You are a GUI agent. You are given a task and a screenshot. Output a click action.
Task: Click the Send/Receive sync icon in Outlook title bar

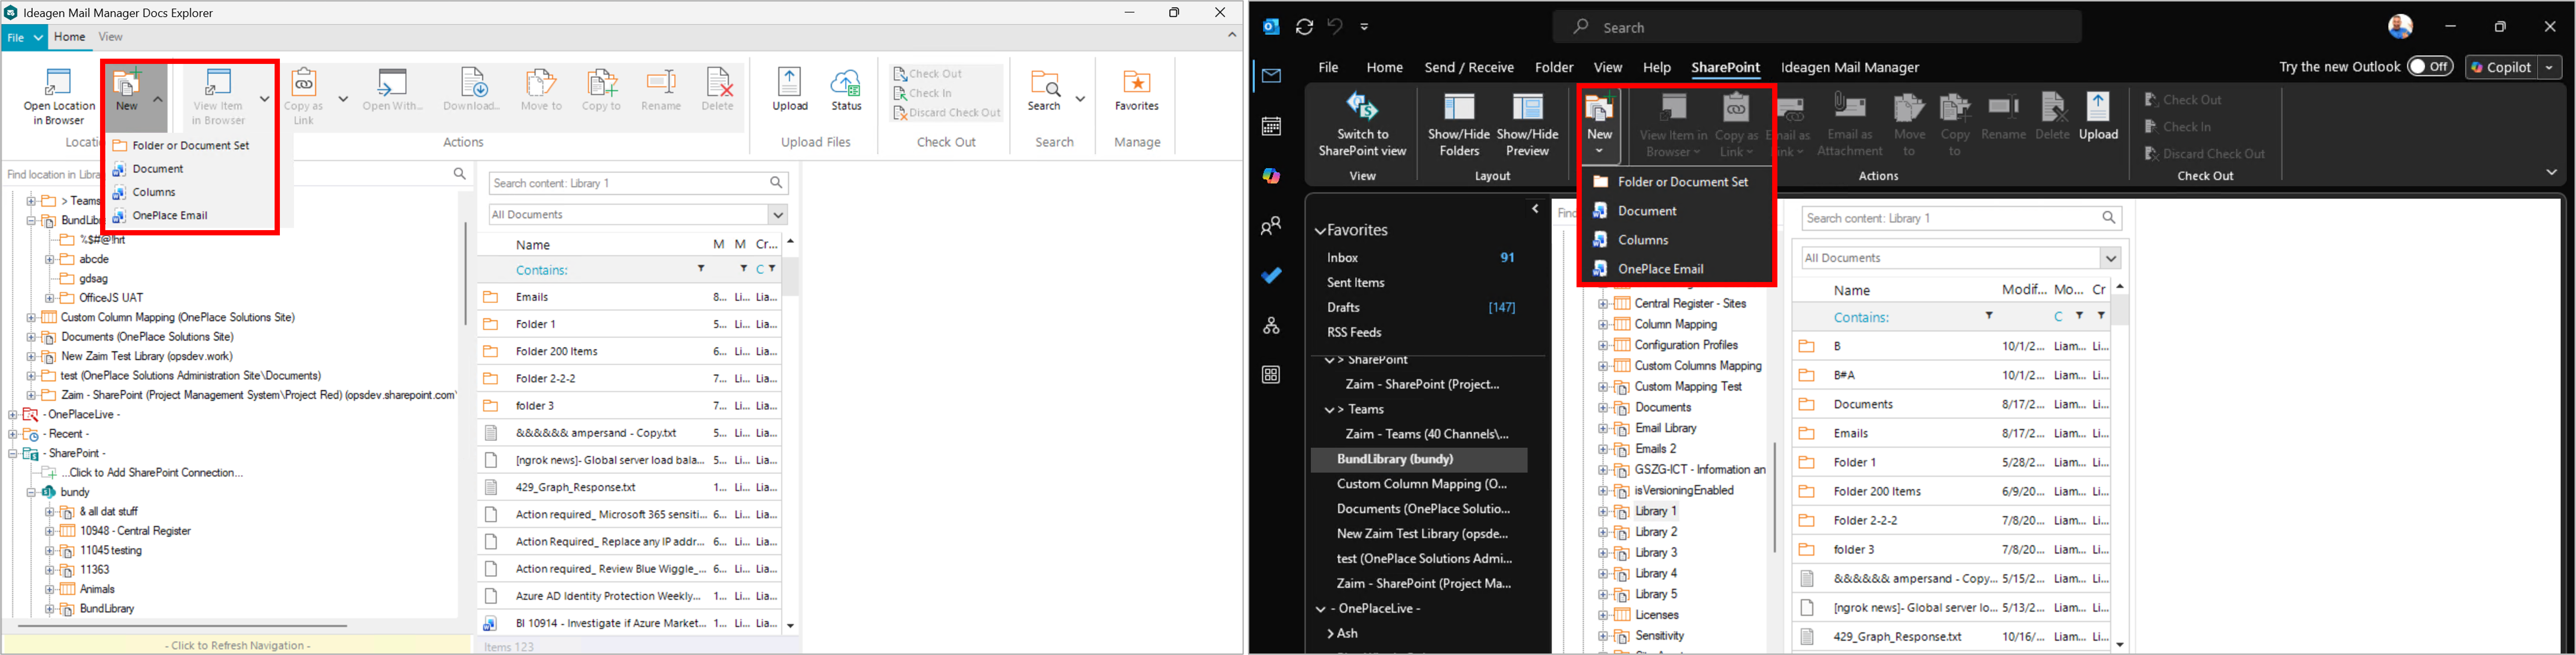[1304, 27]
